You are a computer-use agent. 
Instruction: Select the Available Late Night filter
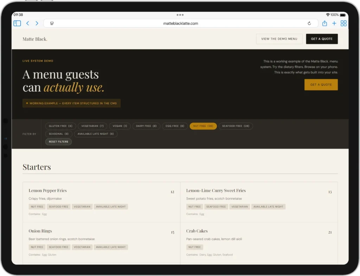point(96,134)
